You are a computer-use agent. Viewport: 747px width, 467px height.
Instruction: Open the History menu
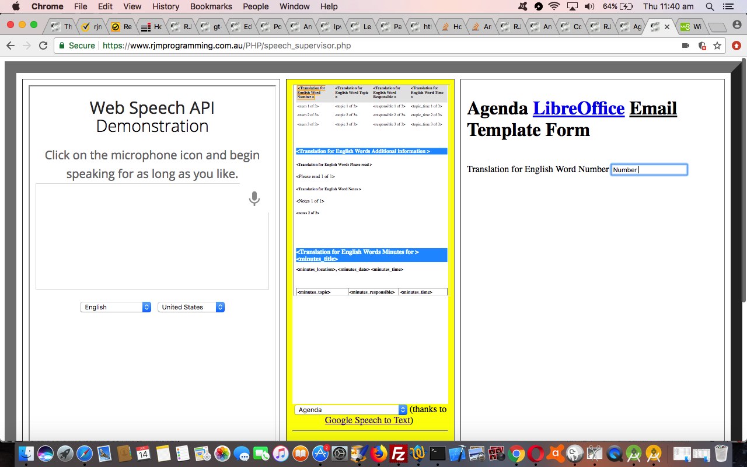166,6
